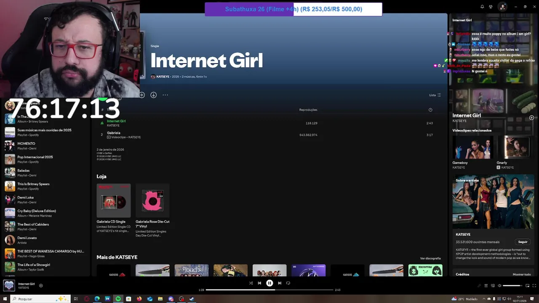Viewport: 539px width, 303px height.
Task: Open the profile avatar menu
Action: point(502,7)
